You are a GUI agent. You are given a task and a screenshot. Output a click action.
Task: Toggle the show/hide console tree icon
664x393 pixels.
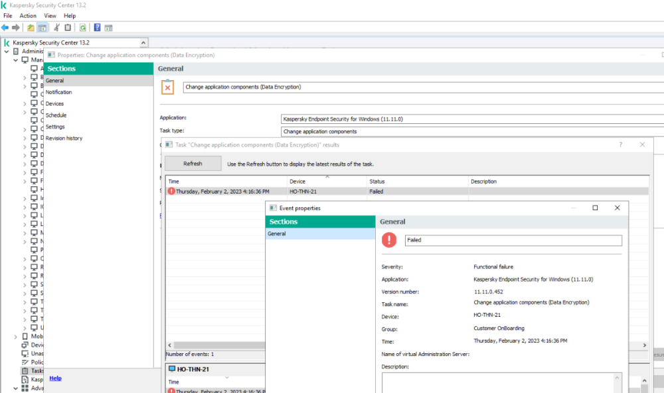pyautogui.click(x=42, y=27)
